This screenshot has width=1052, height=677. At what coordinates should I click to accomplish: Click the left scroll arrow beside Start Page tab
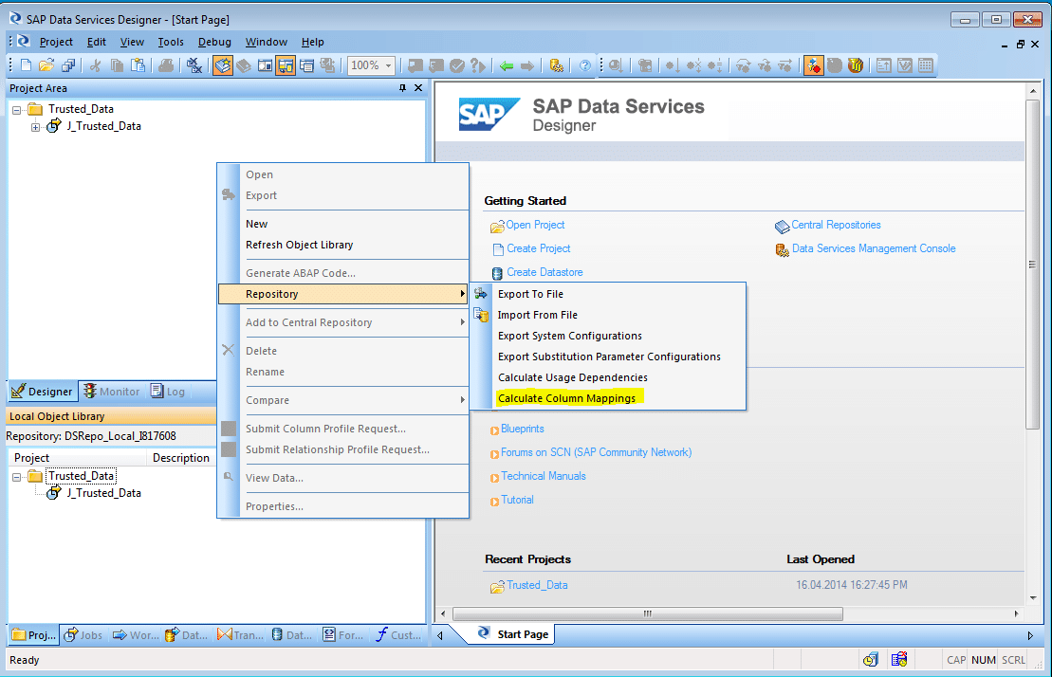click(440, 635)
